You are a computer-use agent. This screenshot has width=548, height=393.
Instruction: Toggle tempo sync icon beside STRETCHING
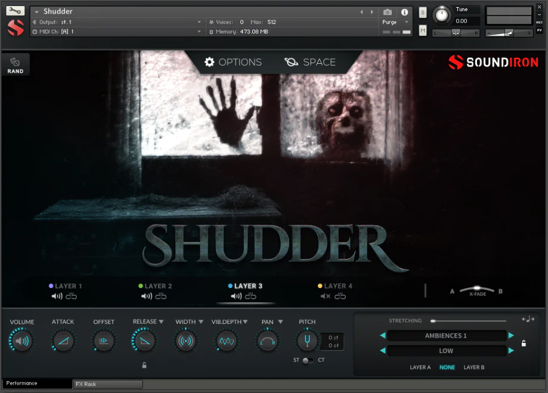pyautogui.click(x=528, y=319)
